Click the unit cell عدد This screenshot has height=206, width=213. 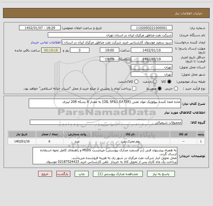pos(77,141)
